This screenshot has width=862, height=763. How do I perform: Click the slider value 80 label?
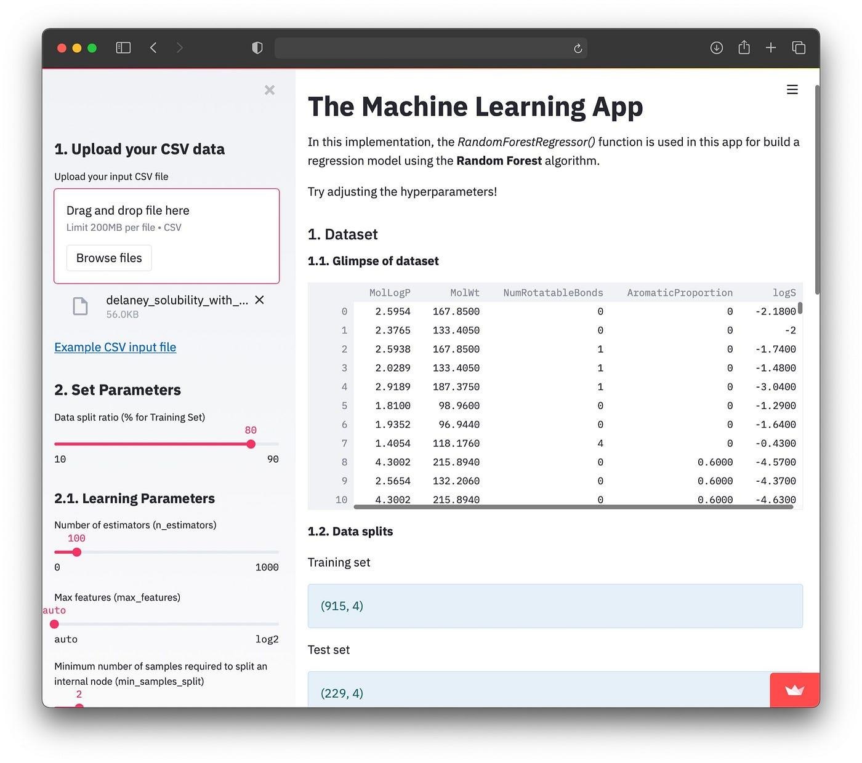(x=251, y=430)
